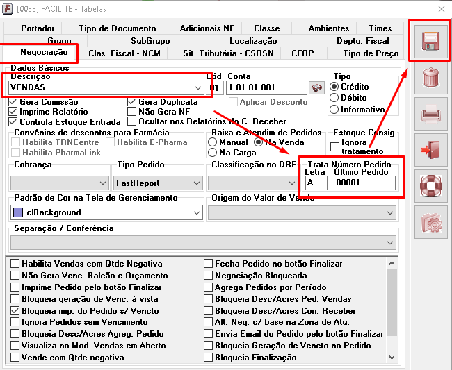The image size is (452, 370).
Task: Click the binoculars search icon beside Conta
Action: point(317,88)
